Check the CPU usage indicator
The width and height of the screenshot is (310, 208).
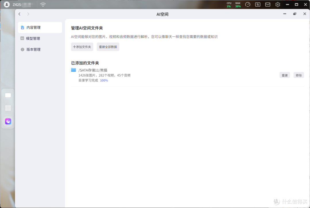pyautogui.click(x=229, y=5)
